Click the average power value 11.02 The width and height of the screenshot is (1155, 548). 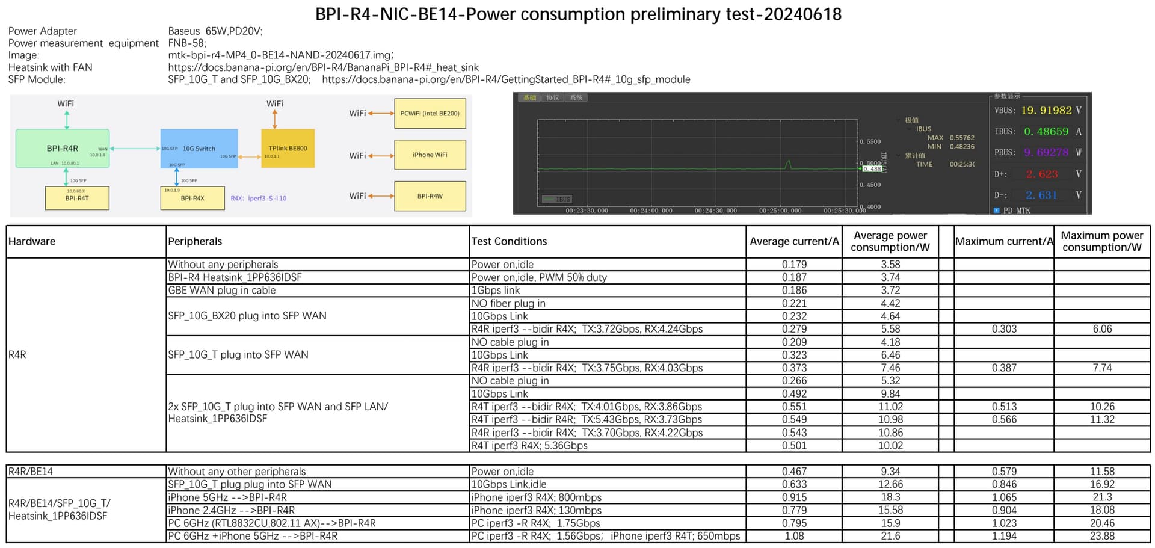click(890, 407)
